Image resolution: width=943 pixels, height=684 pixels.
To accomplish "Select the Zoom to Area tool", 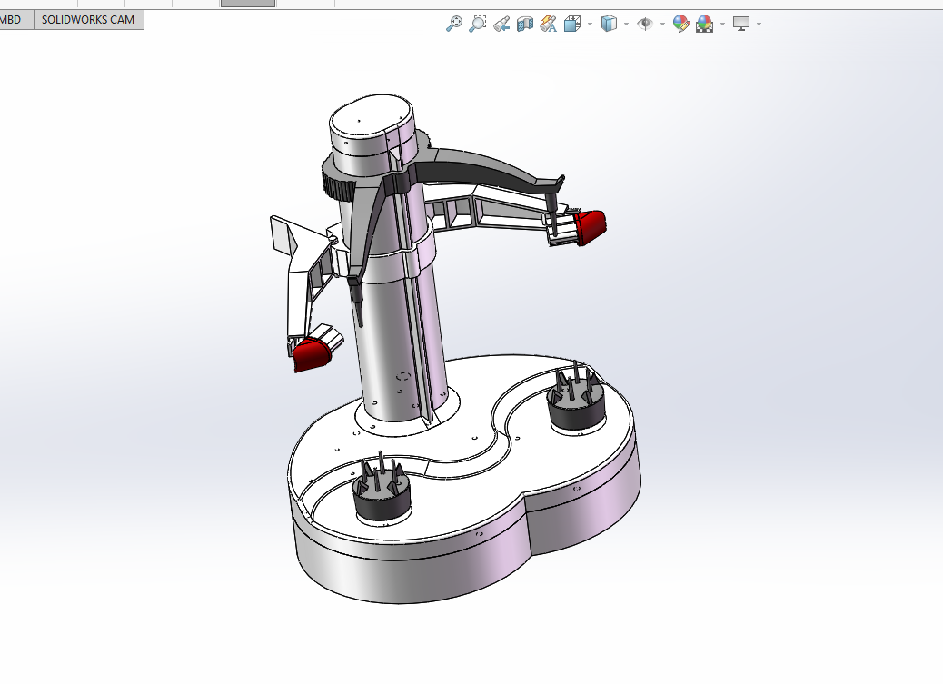I will [x=478, y=24].
